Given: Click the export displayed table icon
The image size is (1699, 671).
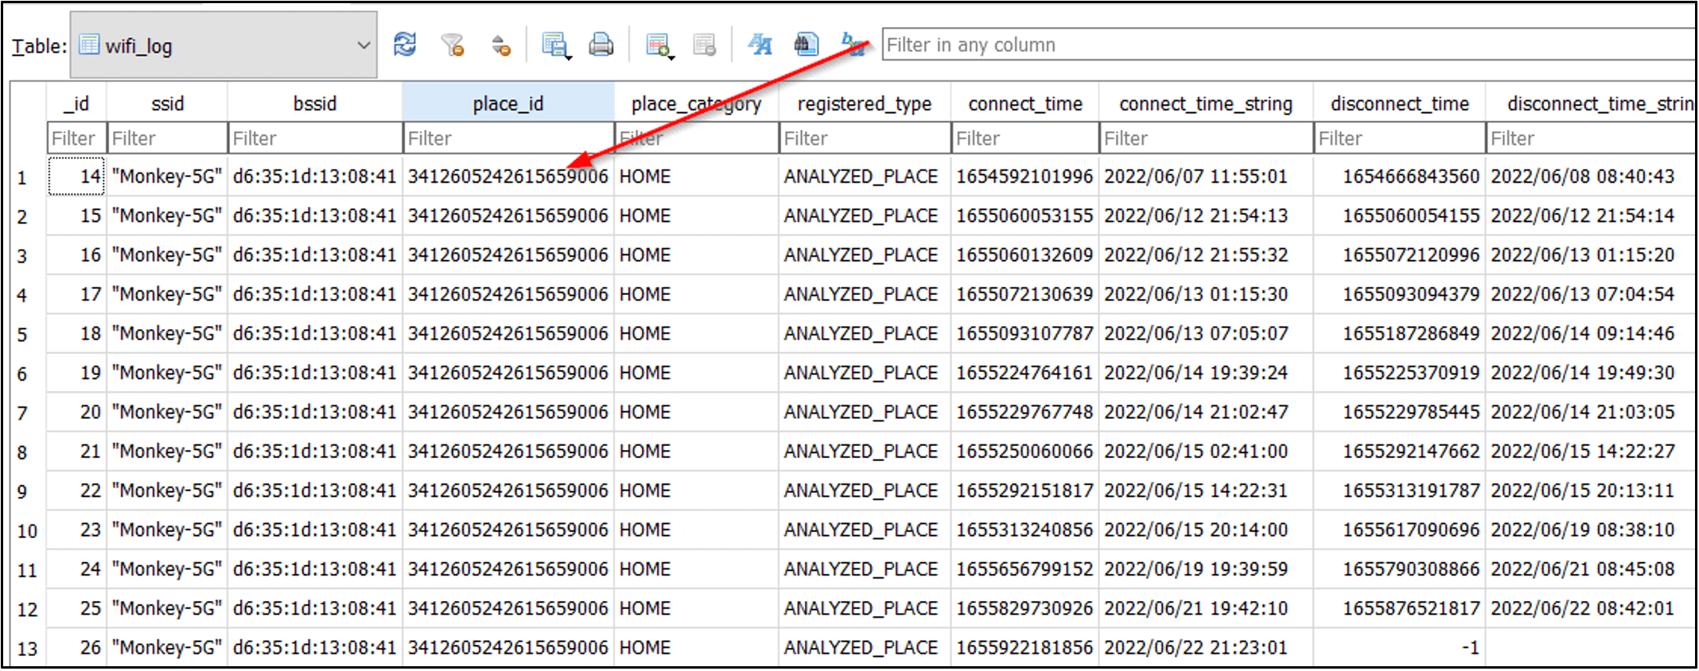Looking at the screenshot, I should coord(555,45).
